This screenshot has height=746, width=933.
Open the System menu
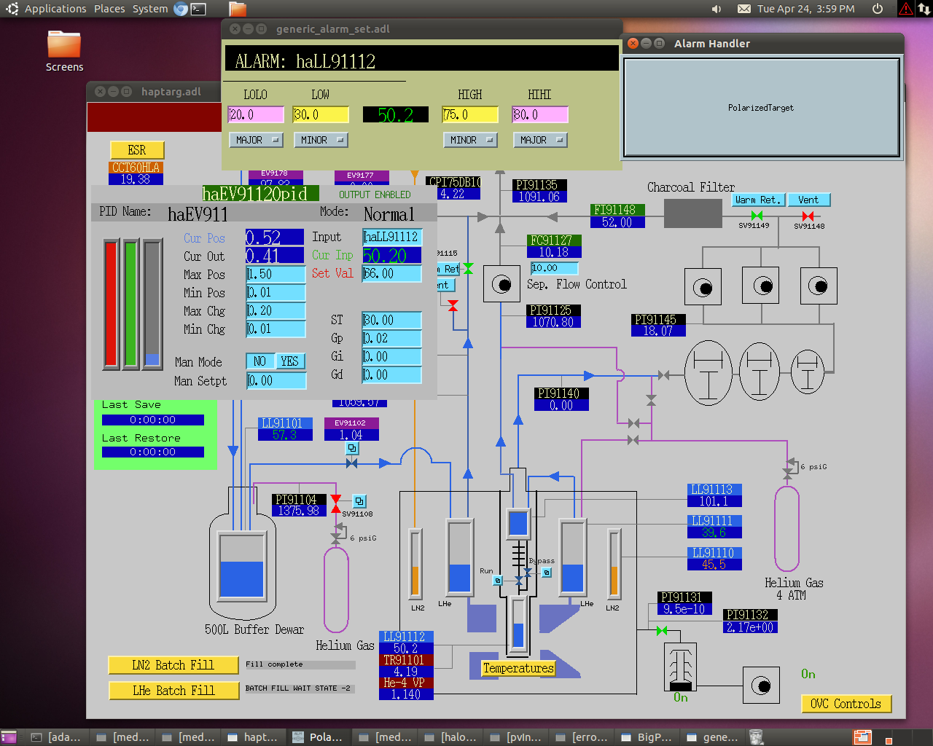click(x=150, y=9)
